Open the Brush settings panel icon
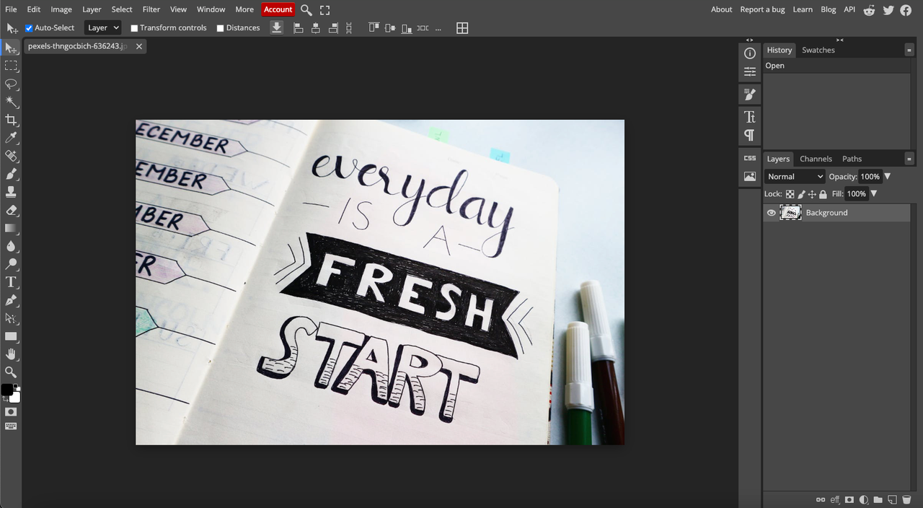The height and width of the screenshot is (508, 923). coord(750,95)
